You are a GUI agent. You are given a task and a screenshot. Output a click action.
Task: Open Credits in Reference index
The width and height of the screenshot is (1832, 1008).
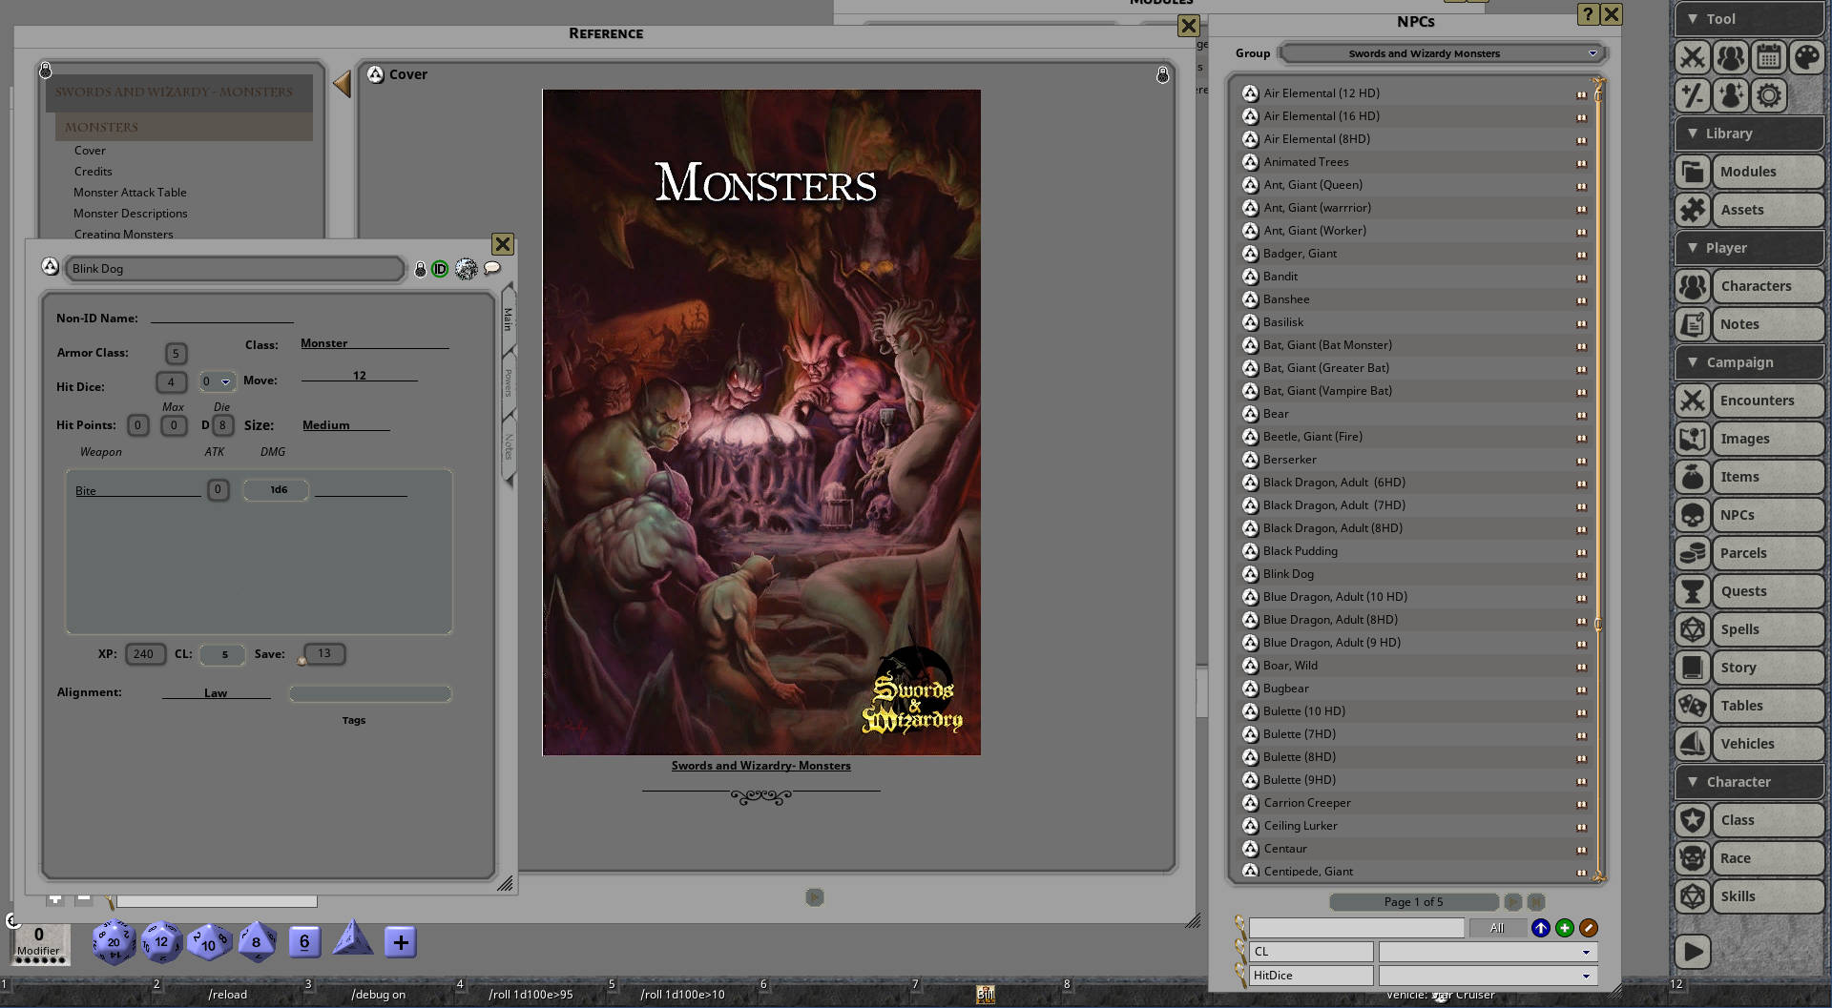click(x=93, y=172)
